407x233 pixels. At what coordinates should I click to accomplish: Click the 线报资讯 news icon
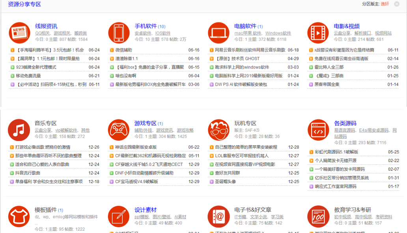coord(19,33)
